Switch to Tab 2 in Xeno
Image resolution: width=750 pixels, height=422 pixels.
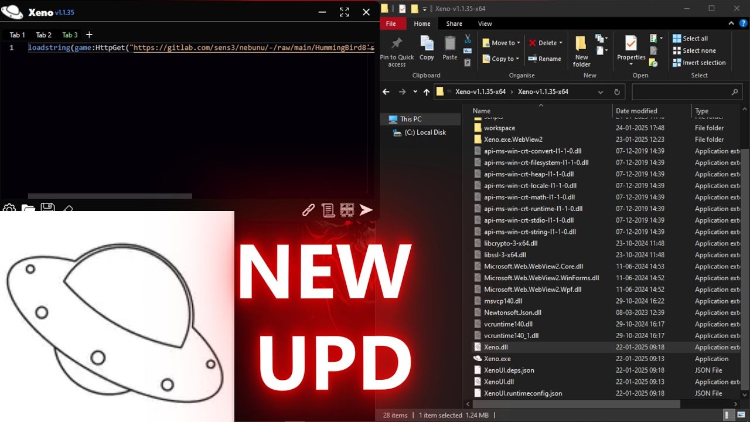[44, 35]
